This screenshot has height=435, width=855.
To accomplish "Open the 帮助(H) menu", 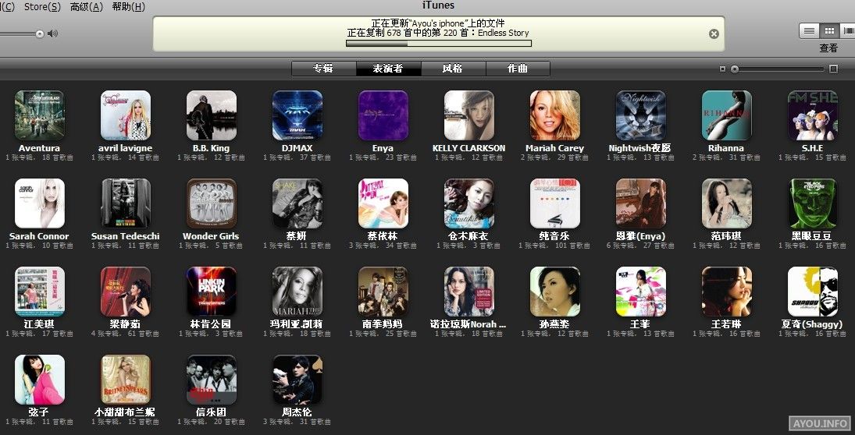I will [x=129, y=6].
